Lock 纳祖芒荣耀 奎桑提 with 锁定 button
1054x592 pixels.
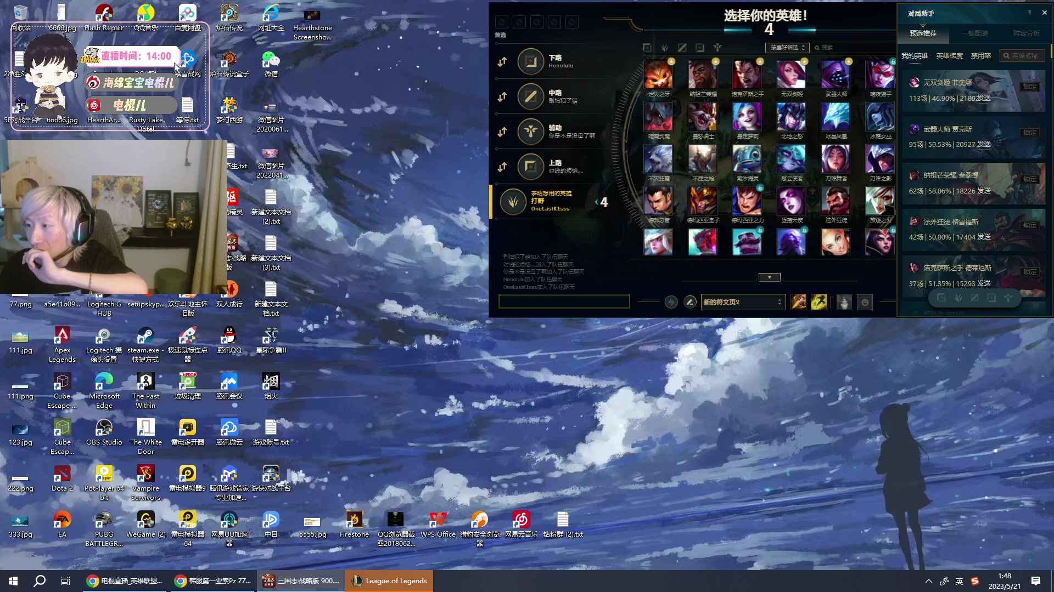pos(1030,179)
